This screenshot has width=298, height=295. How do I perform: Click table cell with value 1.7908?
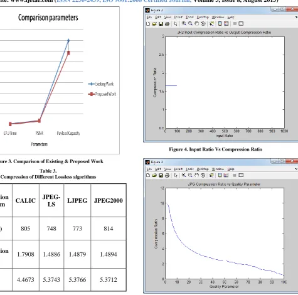pyautogui.click(x=26, y=254)
